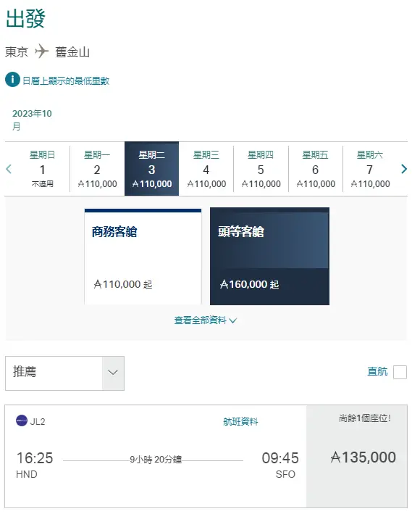Click the airplane icon between 東京 and 舊金山
This screenshot has width=412, height=514.
(41, 51)
